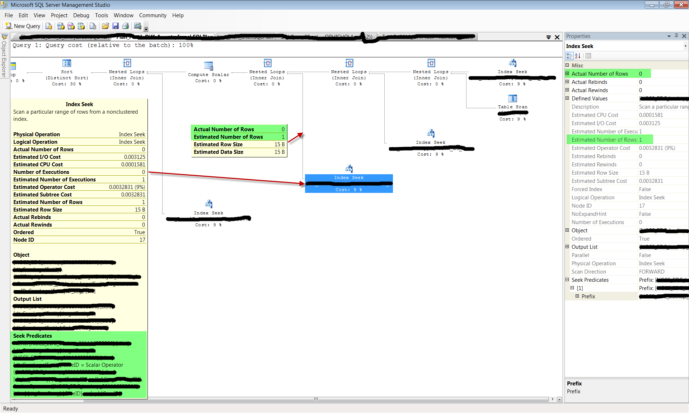
Task: Expand the Actual Rewinds property
Action: pos(567,90)
